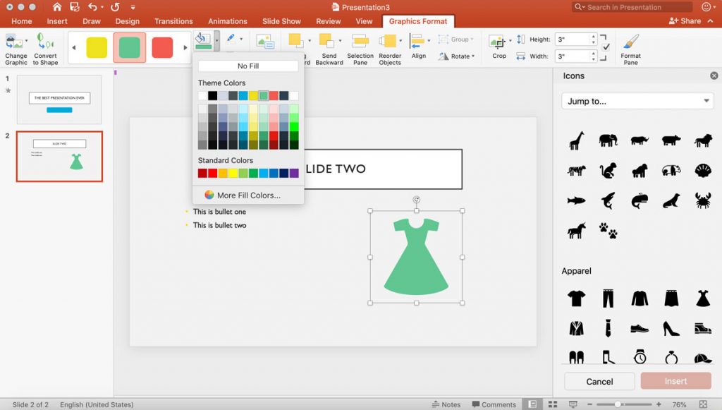Switch to the Graphics Format tab
Screen dimensions: 722x410
pos(417,21)
